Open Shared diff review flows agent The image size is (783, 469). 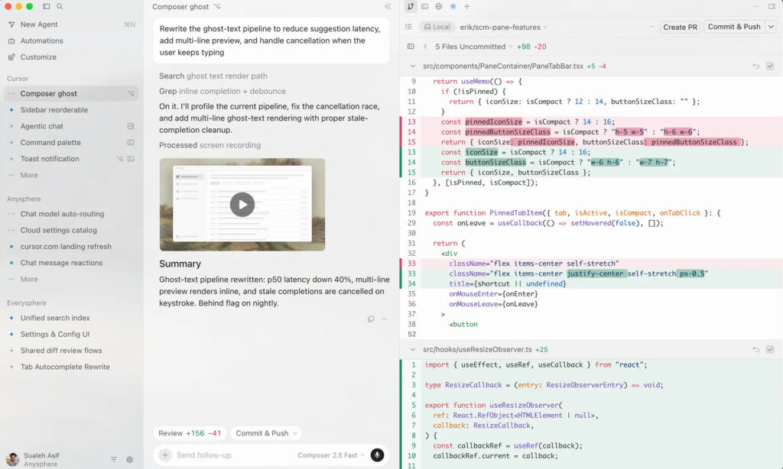pos(71,351)
